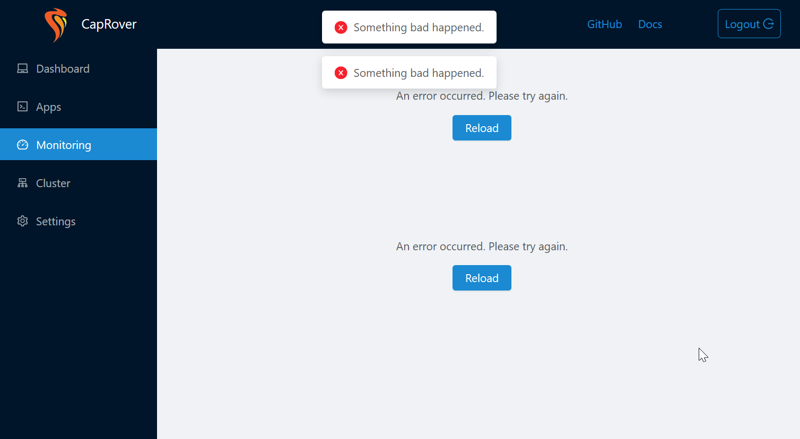This screenshot has height=439, width=800.
Task: Switch to the Cluster section
Action: pyautogui.click(x=53, y=182)
